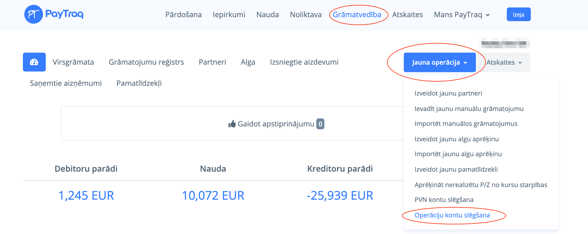Go to the Grāmatvedība menu

click(x=357, y=15)
